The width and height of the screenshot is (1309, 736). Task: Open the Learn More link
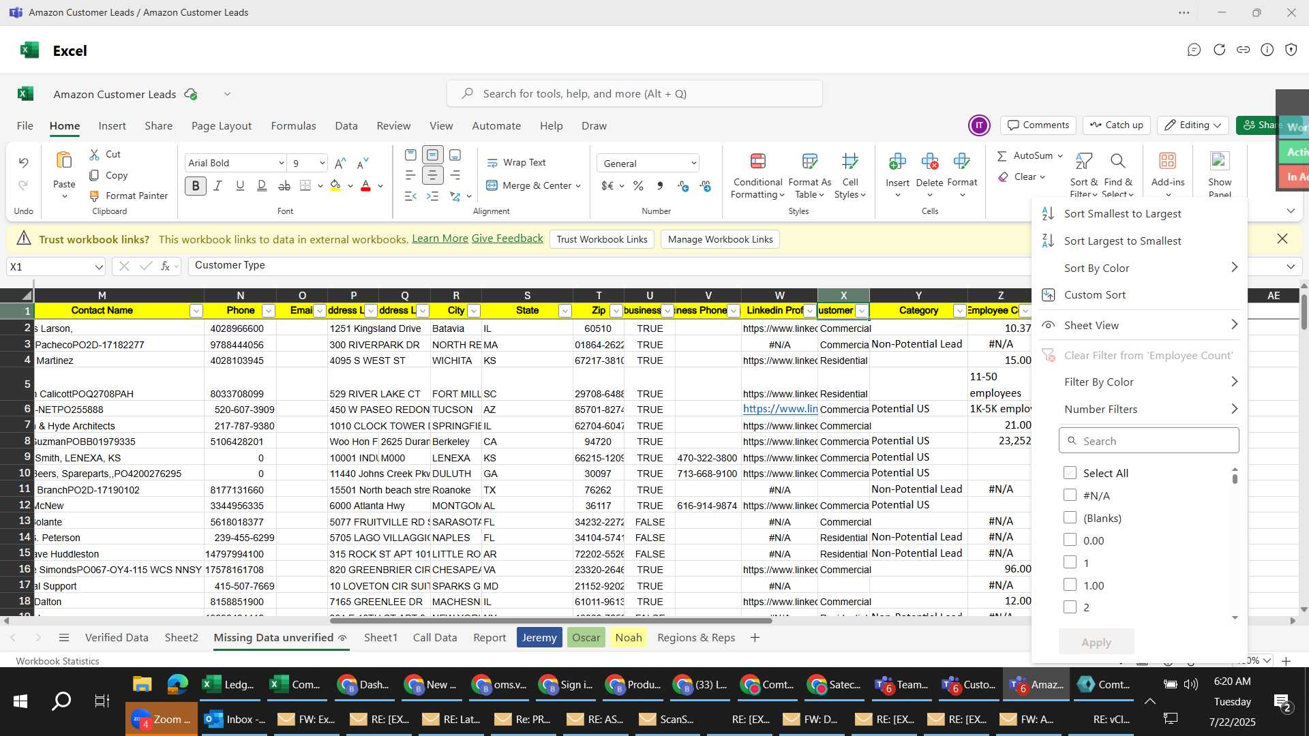point(440,239)
